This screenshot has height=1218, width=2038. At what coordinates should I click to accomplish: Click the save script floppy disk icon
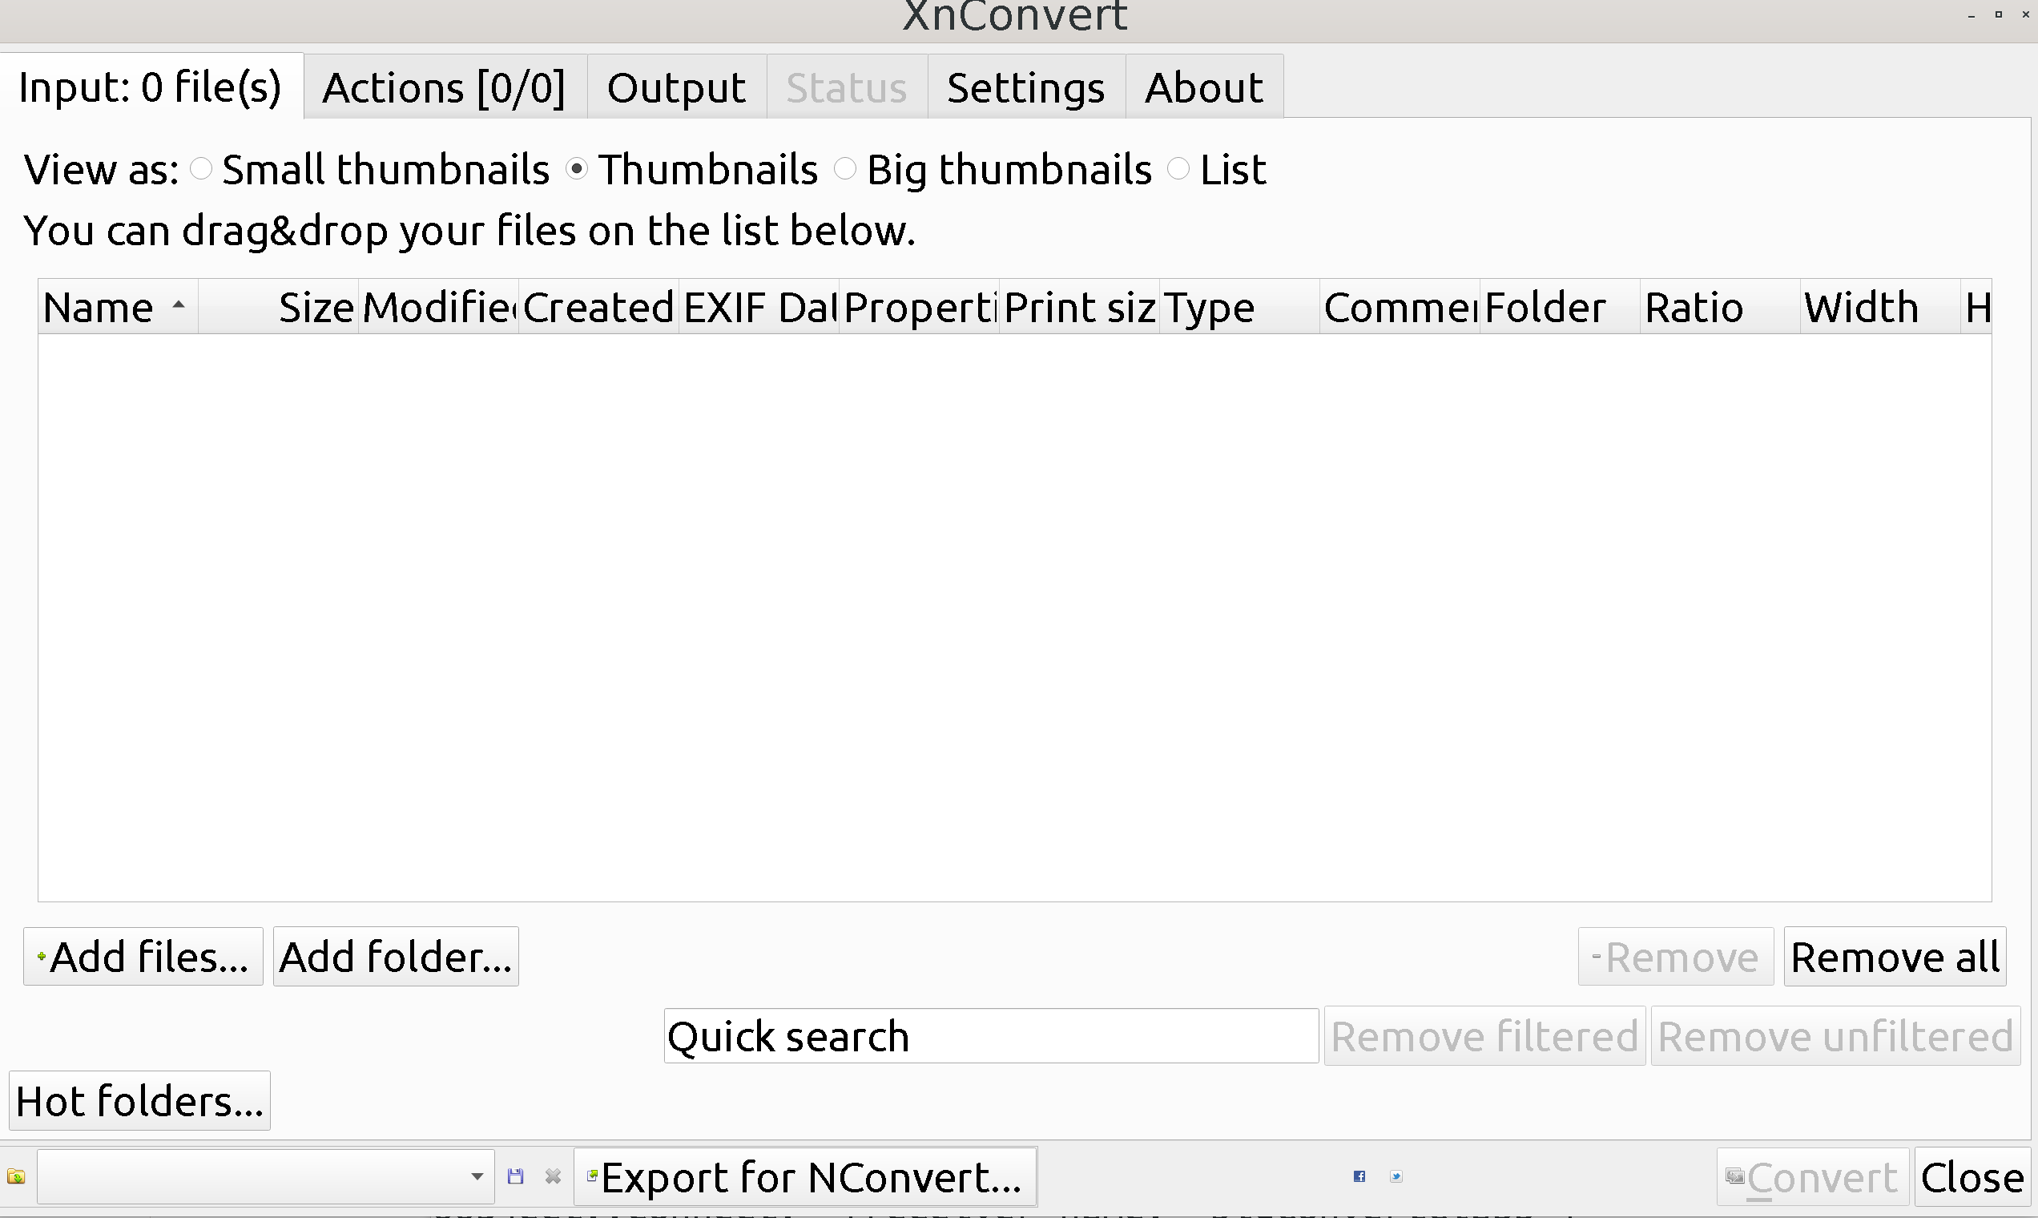point(515,1176)
